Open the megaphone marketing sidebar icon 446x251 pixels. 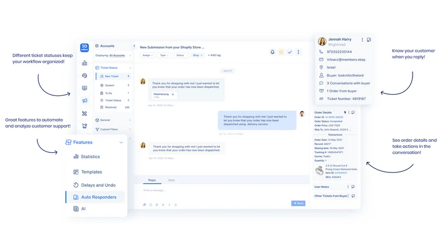(x=85, y=100)
